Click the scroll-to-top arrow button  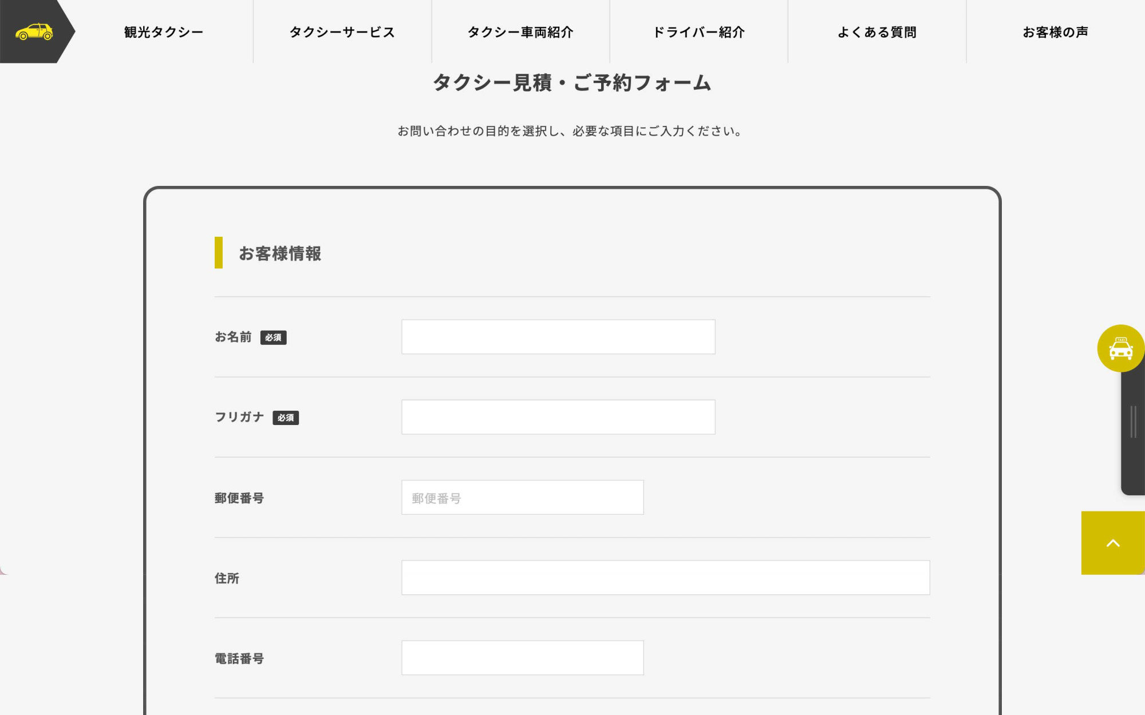[x=1112, y=542]
